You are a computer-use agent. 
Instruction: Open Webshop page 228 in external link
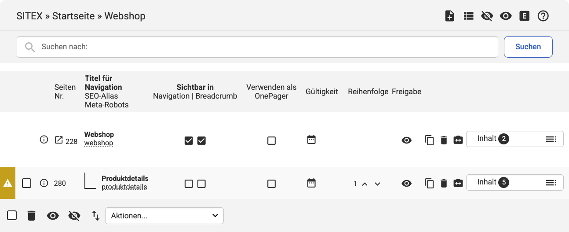click(x=58, y=140)
